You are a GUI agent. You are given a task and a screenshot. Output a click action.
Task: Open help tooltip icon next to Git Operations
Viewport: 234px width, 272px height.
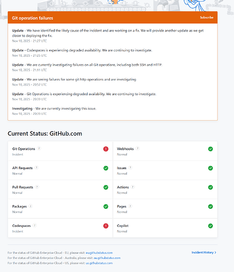coord(39,149)
